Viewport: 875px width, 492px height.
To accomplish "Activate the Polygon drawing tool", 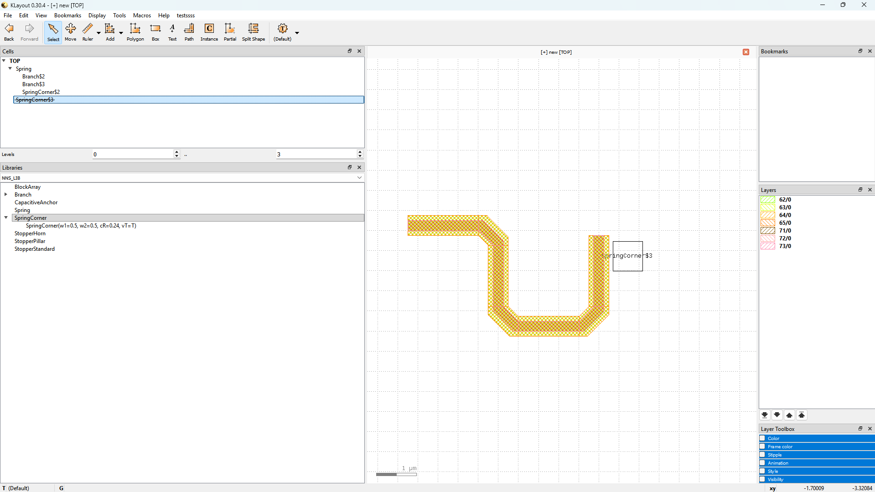I will [x=135, y=32].
